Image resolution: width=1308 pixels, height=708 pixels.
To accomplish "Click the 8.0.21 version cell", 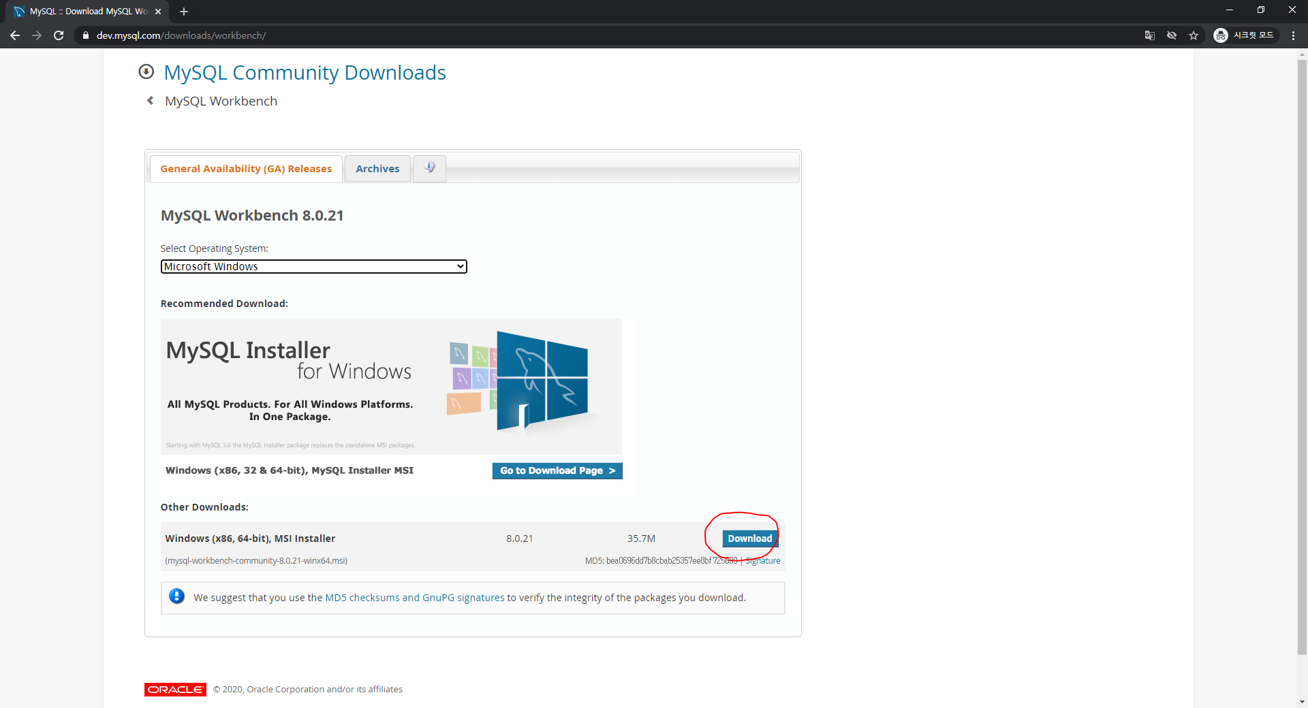I will click(x=520, y=538).
